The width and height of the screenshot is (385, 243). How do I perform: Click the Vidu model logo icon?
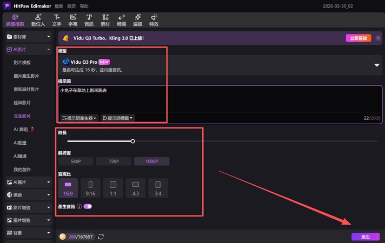click(x=66, y=62)
